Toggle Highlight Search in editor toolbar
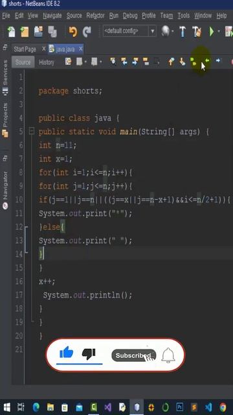Image resolution: width=233 pixels, height=415 pixels. pyautogui.click(x=146, y=62)
